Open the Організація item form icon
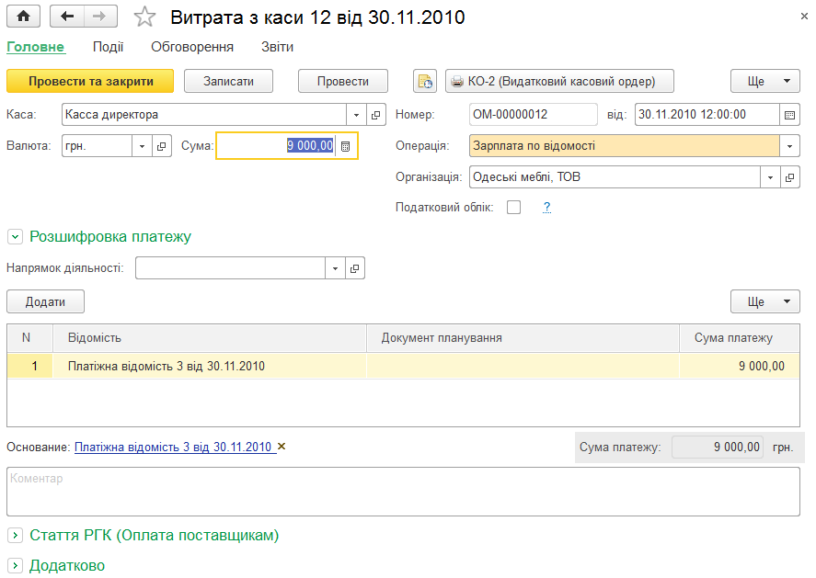This screenshot has height=578, width=816. coord(789,177)
